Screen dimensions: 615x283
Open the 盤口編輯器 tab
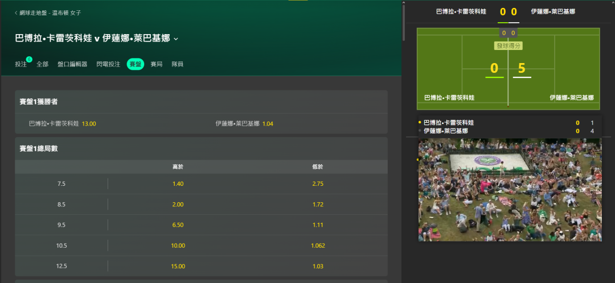click(72, 64)
